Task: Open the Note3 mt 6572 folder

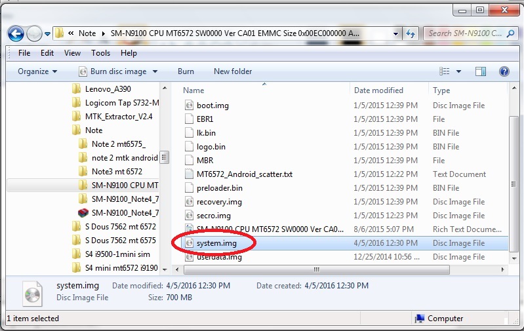Action: tap(110, 171)
